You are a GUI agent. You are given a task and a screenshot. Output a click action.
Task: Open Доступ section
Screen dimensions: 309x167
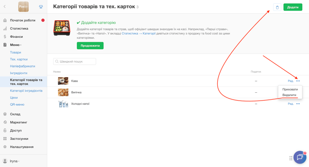(x=16, y=131)
